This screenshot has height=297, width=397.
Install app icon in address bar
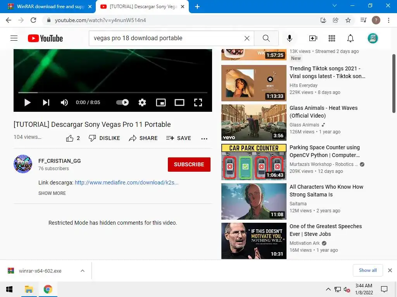tap(323, 20)
